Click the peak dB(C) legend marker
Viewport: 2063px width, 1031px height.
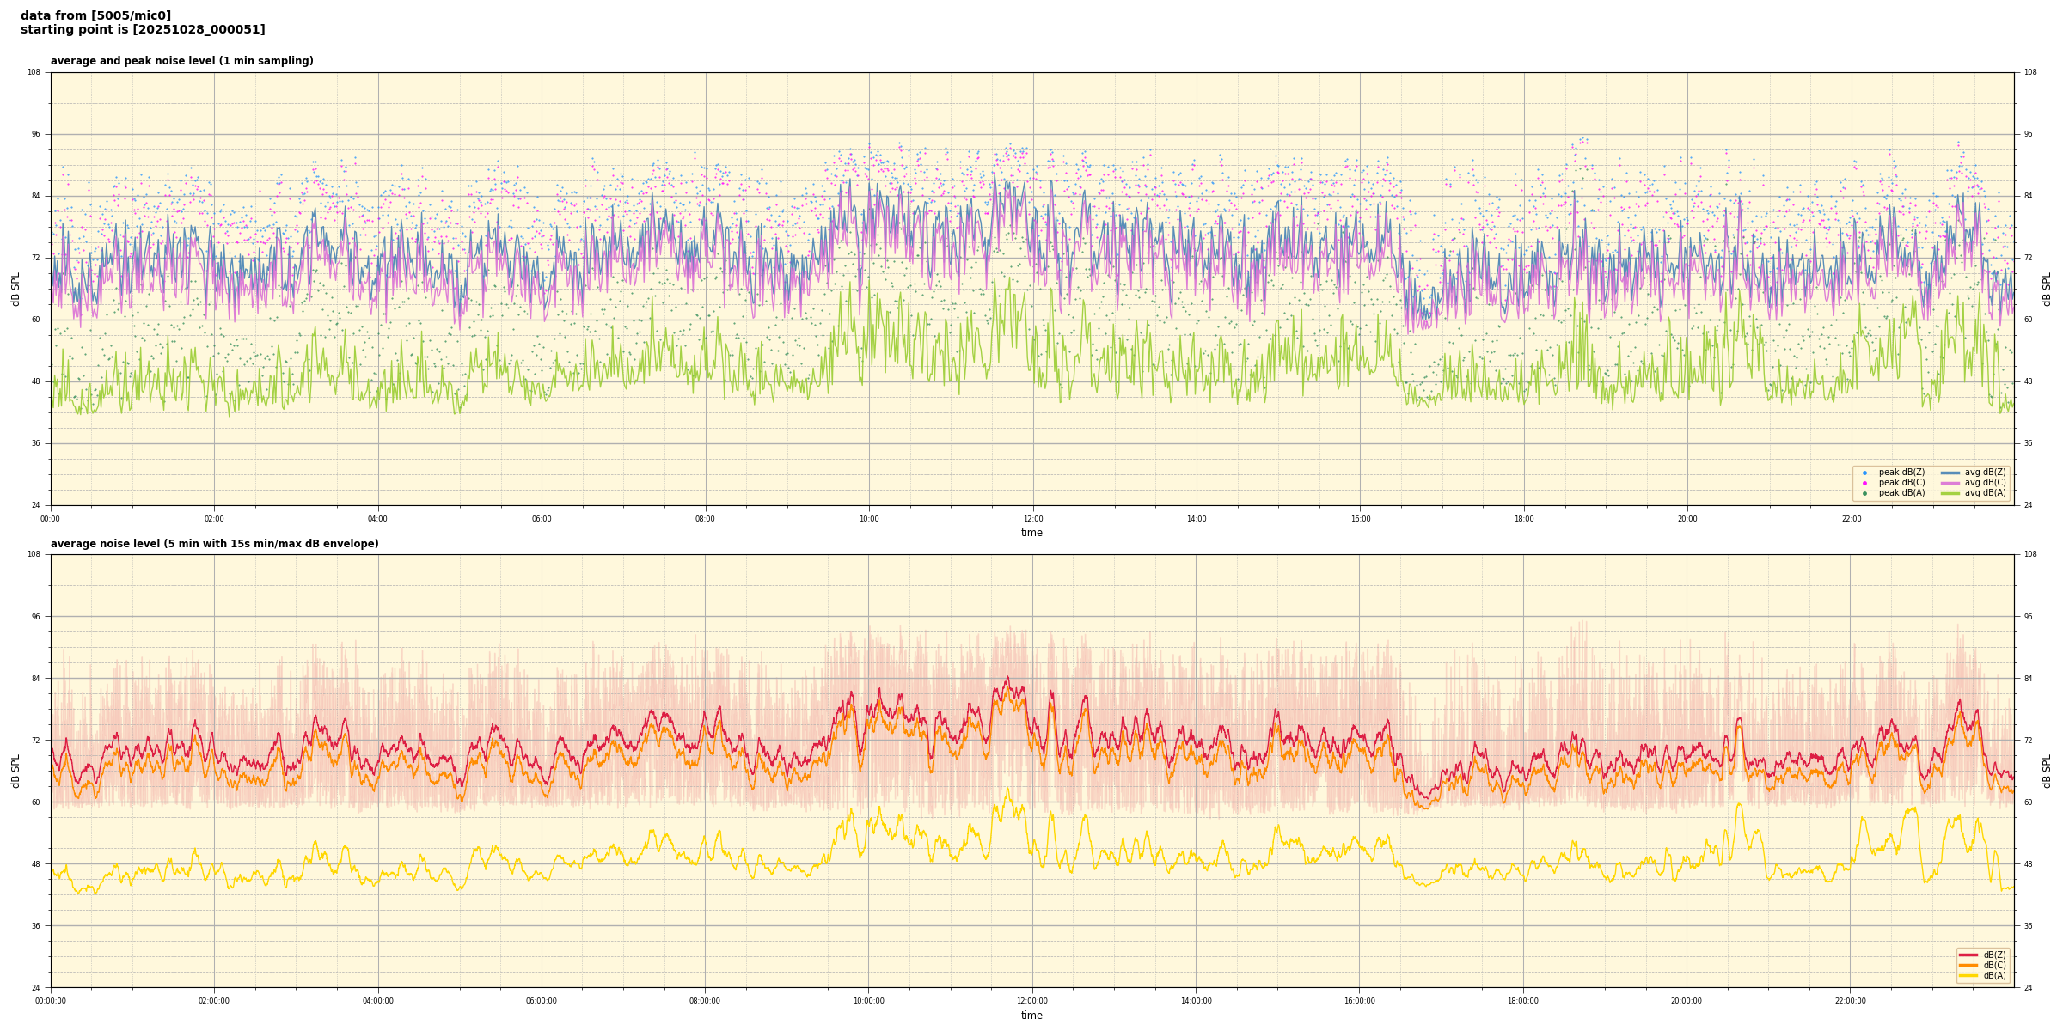pyautogui.click(x=1864, y=483)
